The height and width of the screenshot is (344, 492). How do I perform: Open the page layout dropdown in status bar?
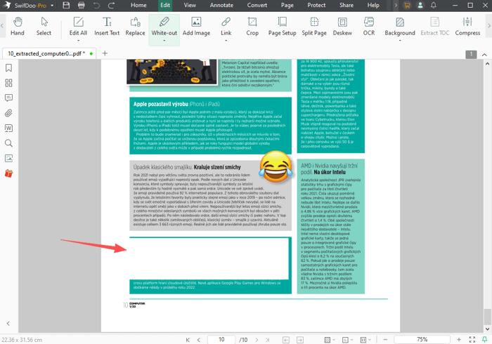[347, 340]
